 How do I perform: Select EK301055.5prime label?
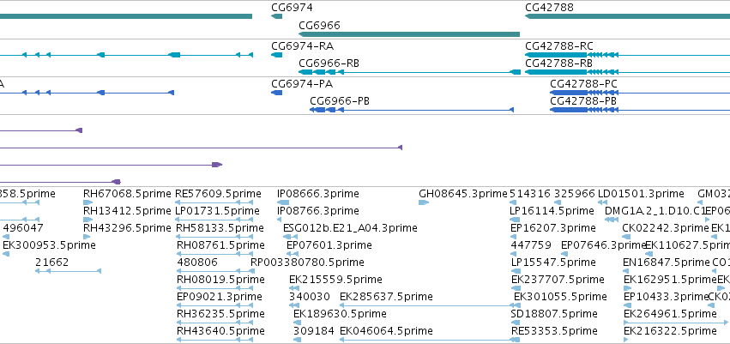click(560, 297)
